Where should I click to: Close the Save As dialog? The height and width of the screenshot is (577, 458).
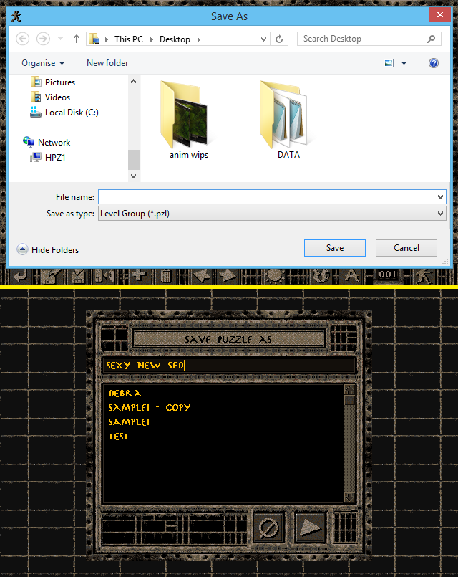tap(439, 15)
